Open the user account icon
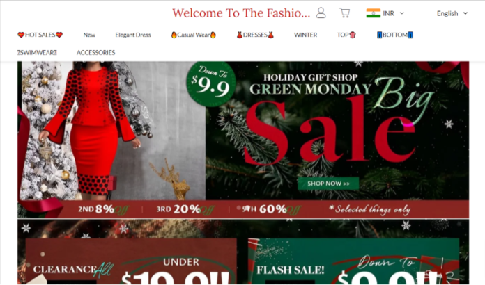485x285 pixels. [x=321, y=13]
